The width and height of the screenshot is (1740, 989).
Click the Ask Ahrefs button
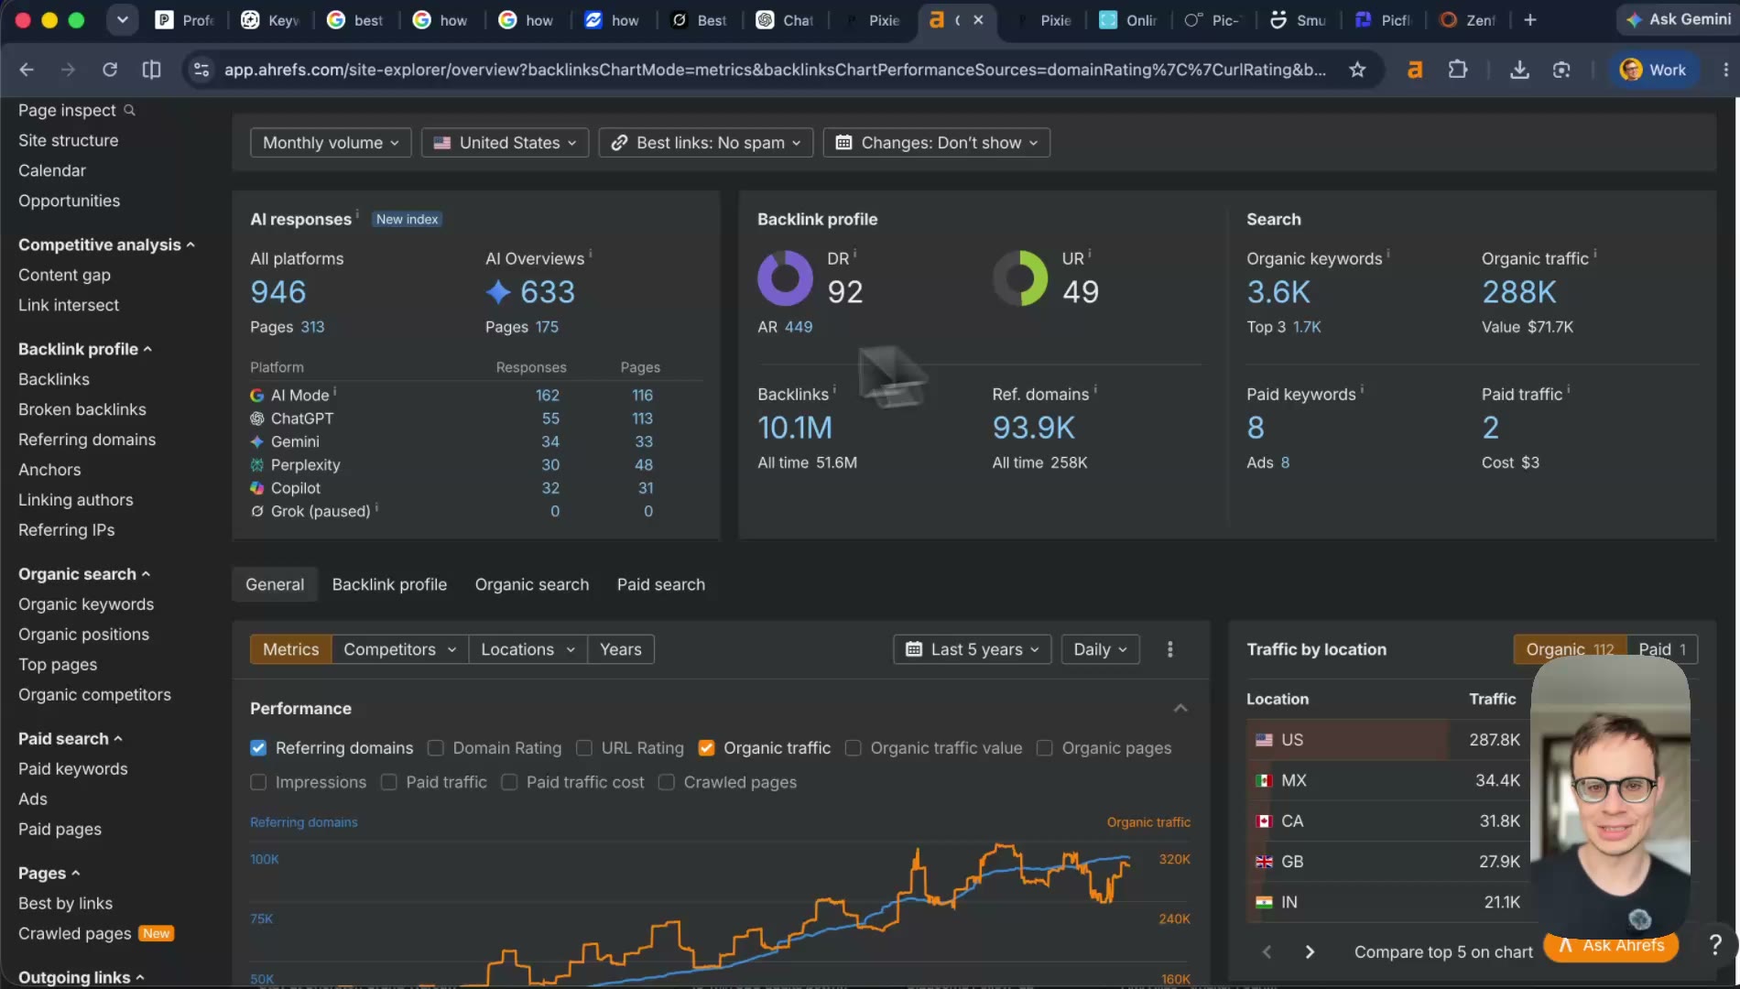[1611, 946]
